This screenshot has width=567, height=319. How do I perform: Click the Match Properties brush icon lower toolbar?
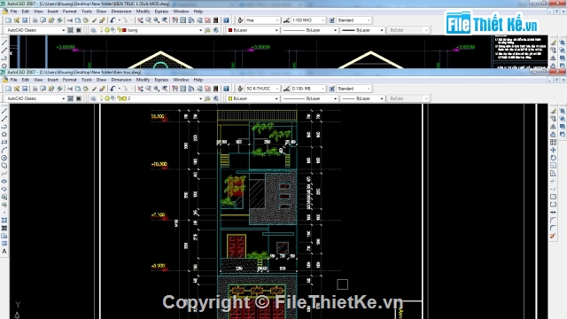click(95, 89)
